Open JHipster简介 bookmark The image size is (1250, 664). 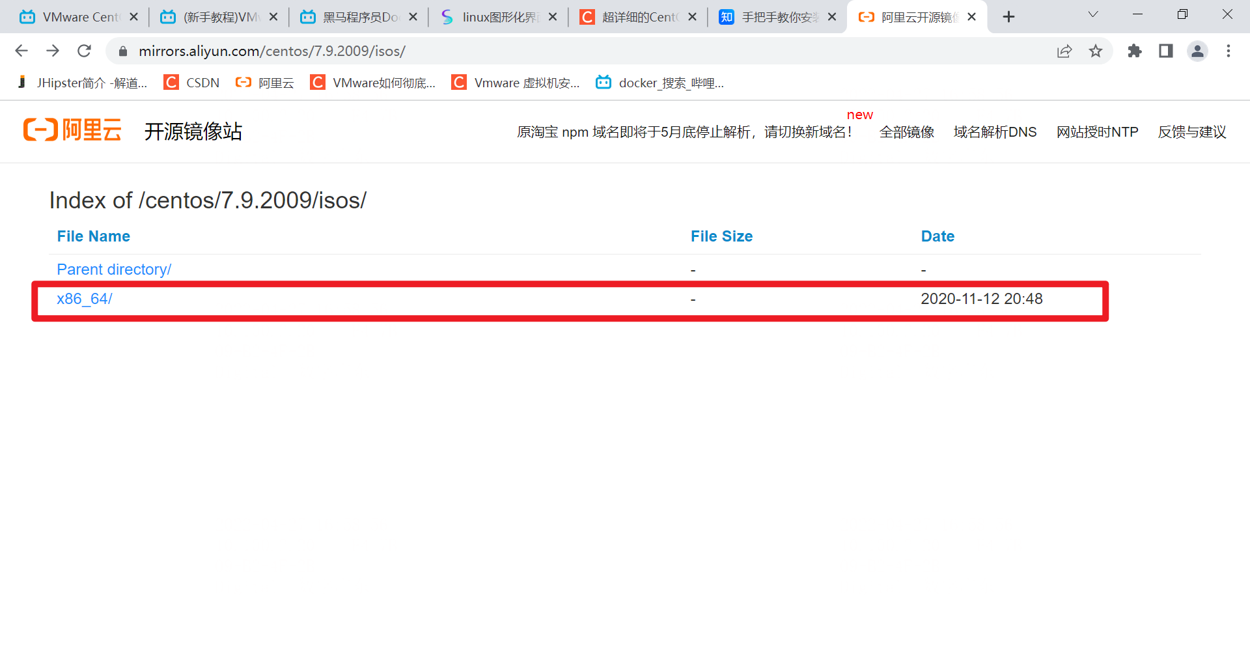pos(82,83)
